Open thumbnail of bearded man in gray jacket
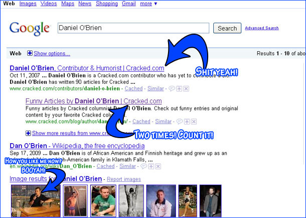This screenshot has height=218, width=306. pos(211,201)
